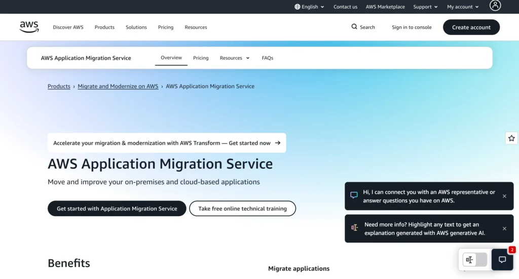Click the Migrate applications heading

(x=299, y=268)
